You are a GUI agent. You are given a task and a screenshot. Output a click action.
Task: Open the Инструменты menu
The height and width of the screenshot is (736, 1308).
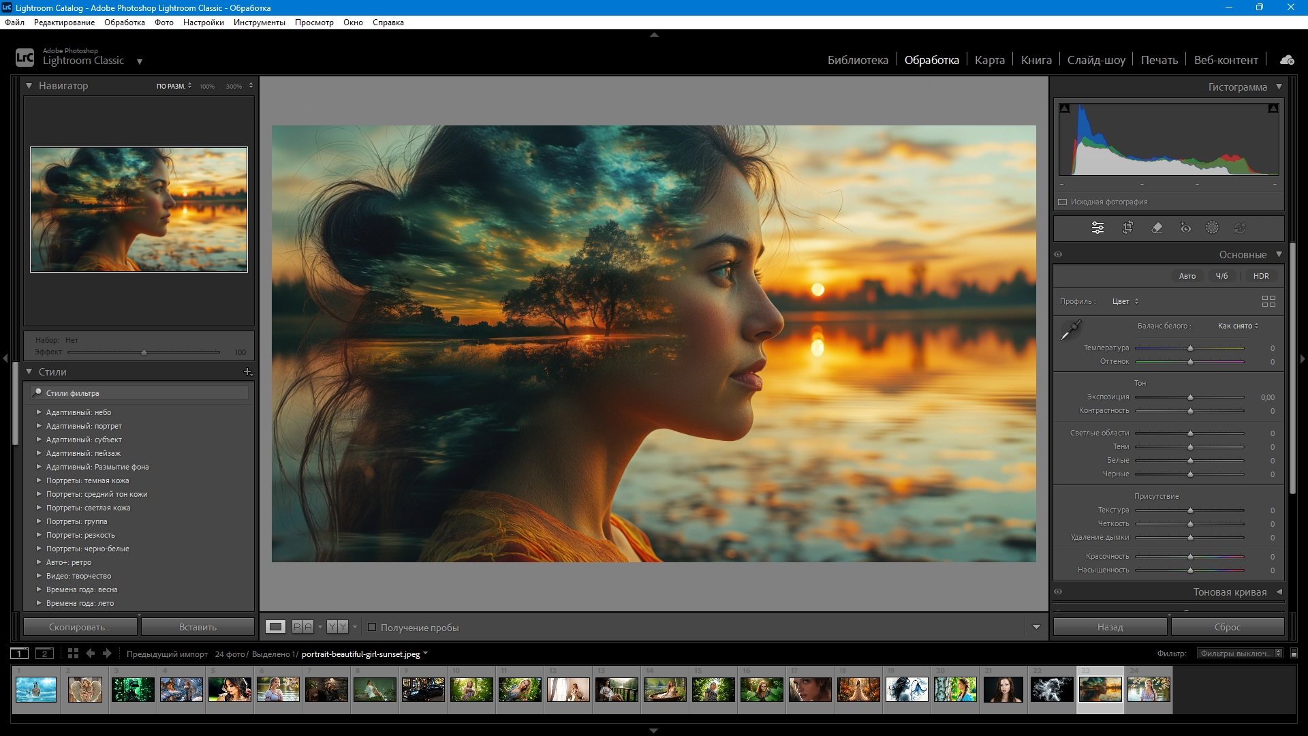(x=259, y=22)
